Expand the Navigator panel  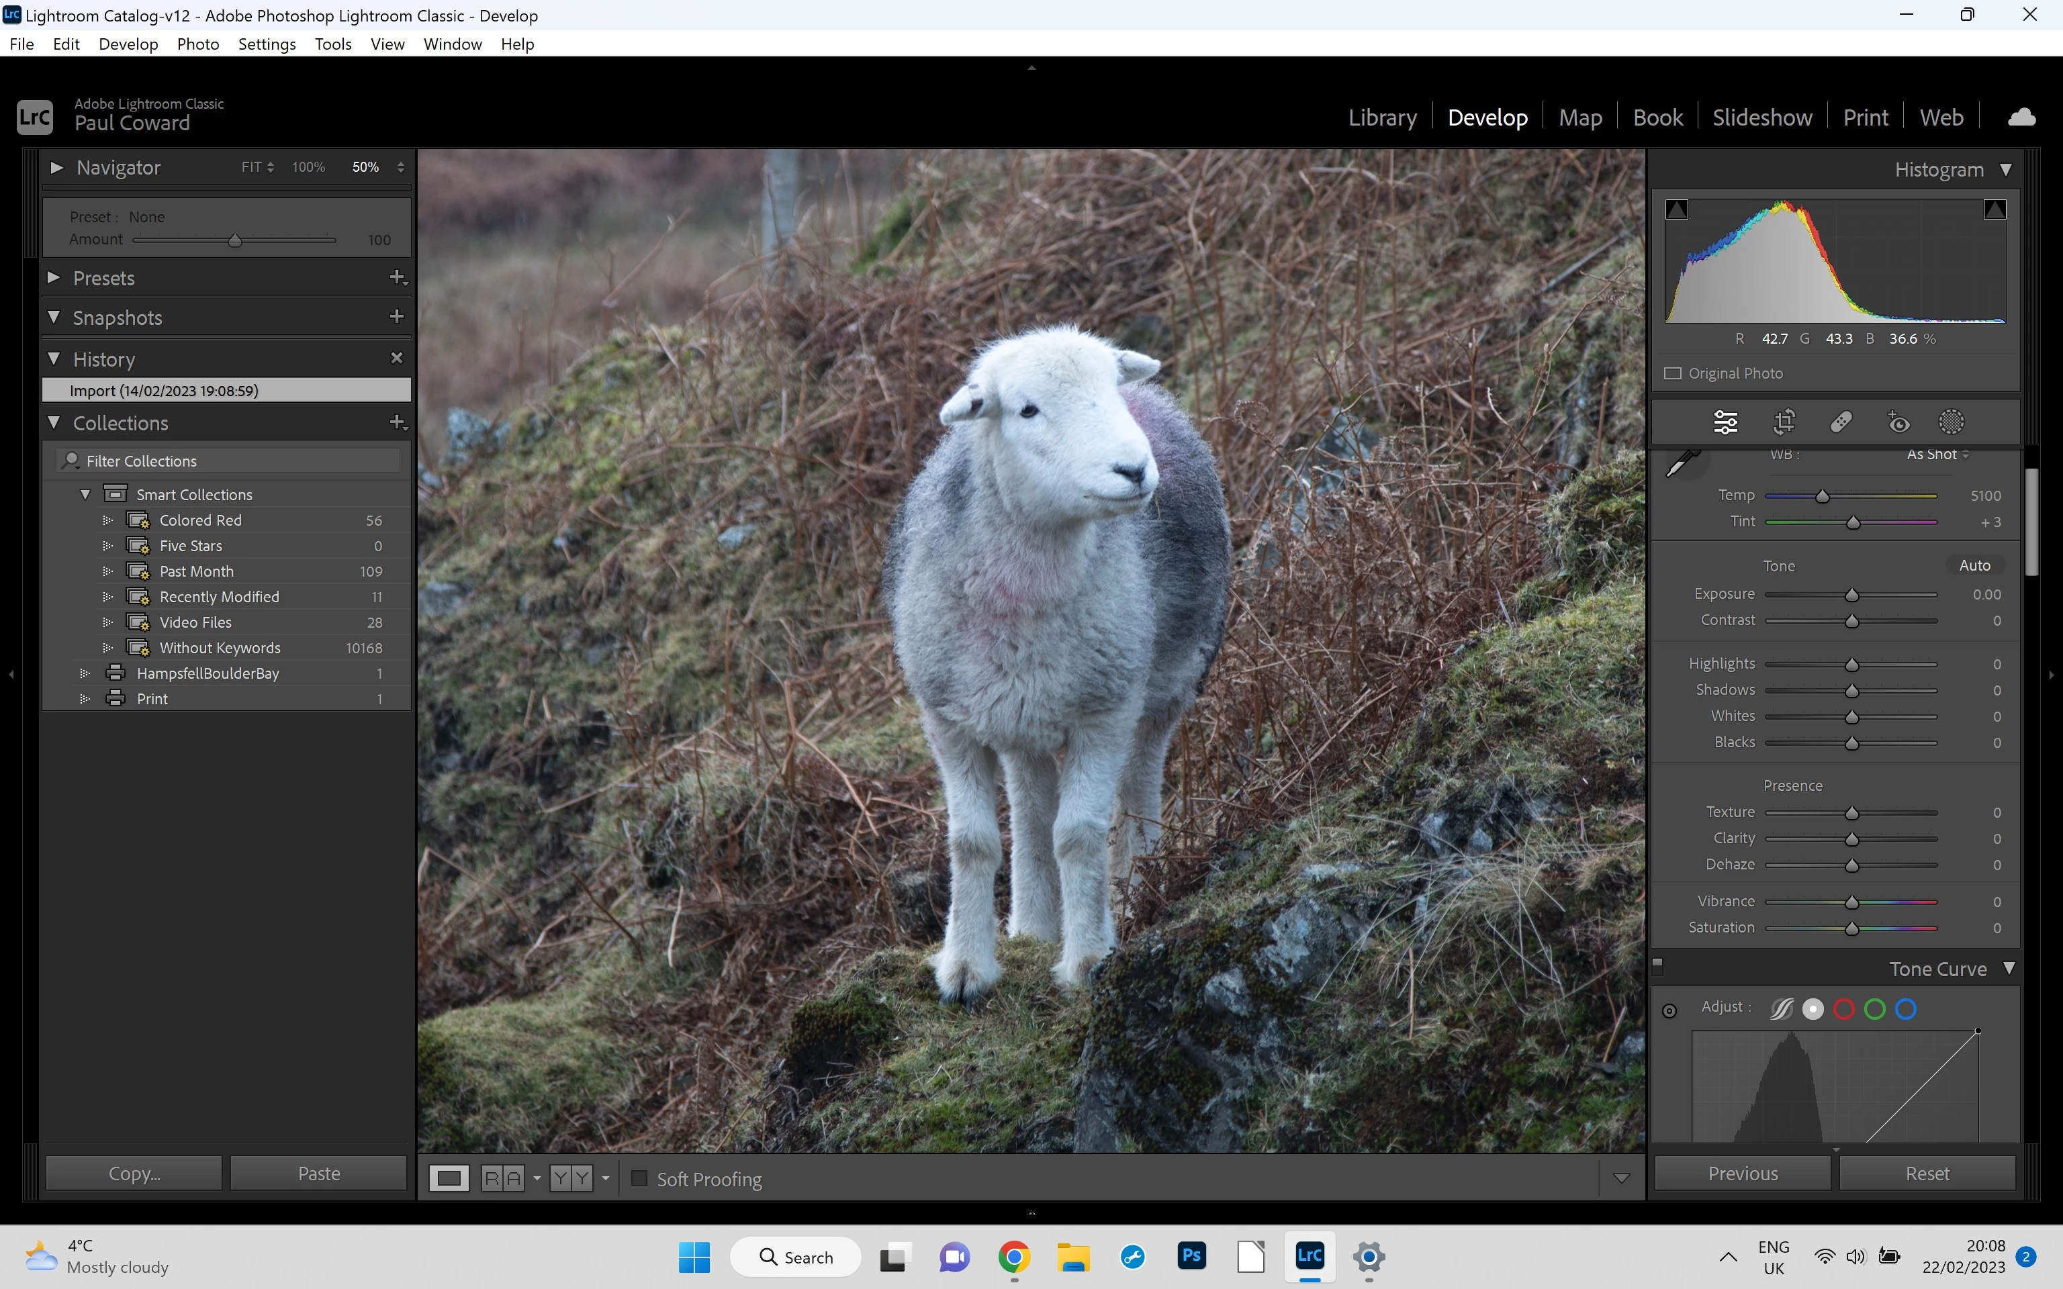pos(56,168)
